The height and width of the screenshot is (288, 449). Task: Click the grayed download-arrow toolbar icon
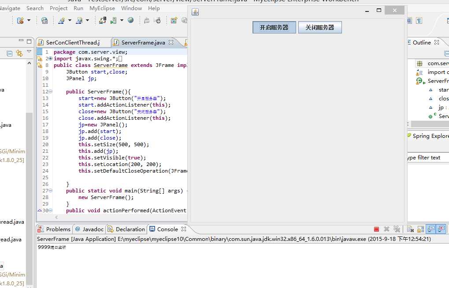[x=157, y=20]
